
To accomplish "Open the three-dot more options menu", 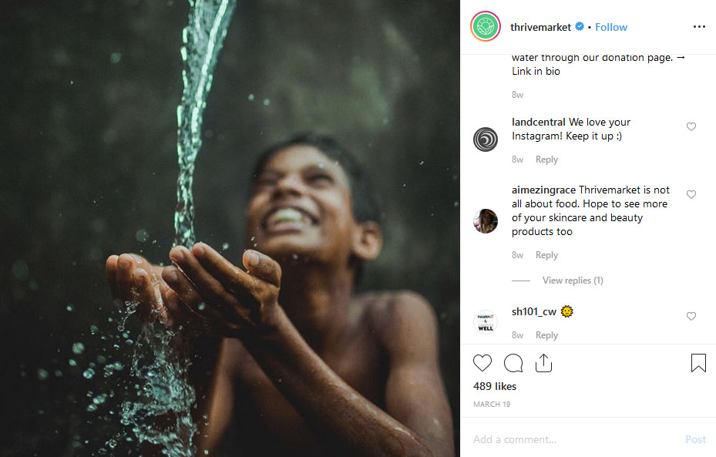I will coord(699,27).
